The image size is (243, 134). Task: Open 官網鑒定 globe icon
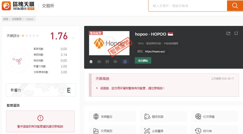coord(96,116)
